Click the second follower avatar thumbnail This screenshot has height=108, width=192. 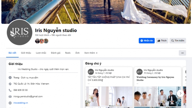42,41
